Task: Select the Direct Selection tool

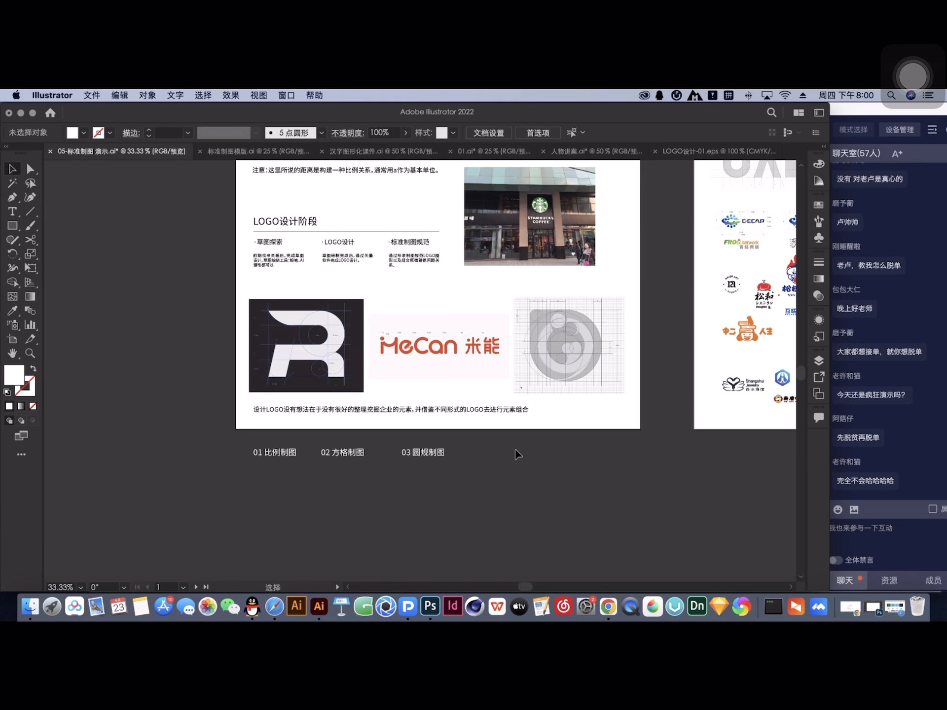Action: pyautogui.click(x=30, y=169)
